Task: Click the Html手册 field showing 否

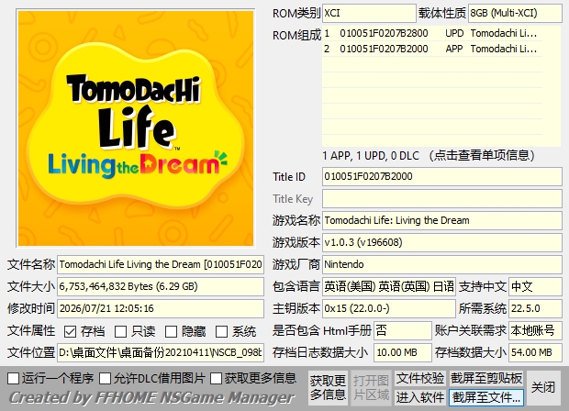Action: [403, 330]
